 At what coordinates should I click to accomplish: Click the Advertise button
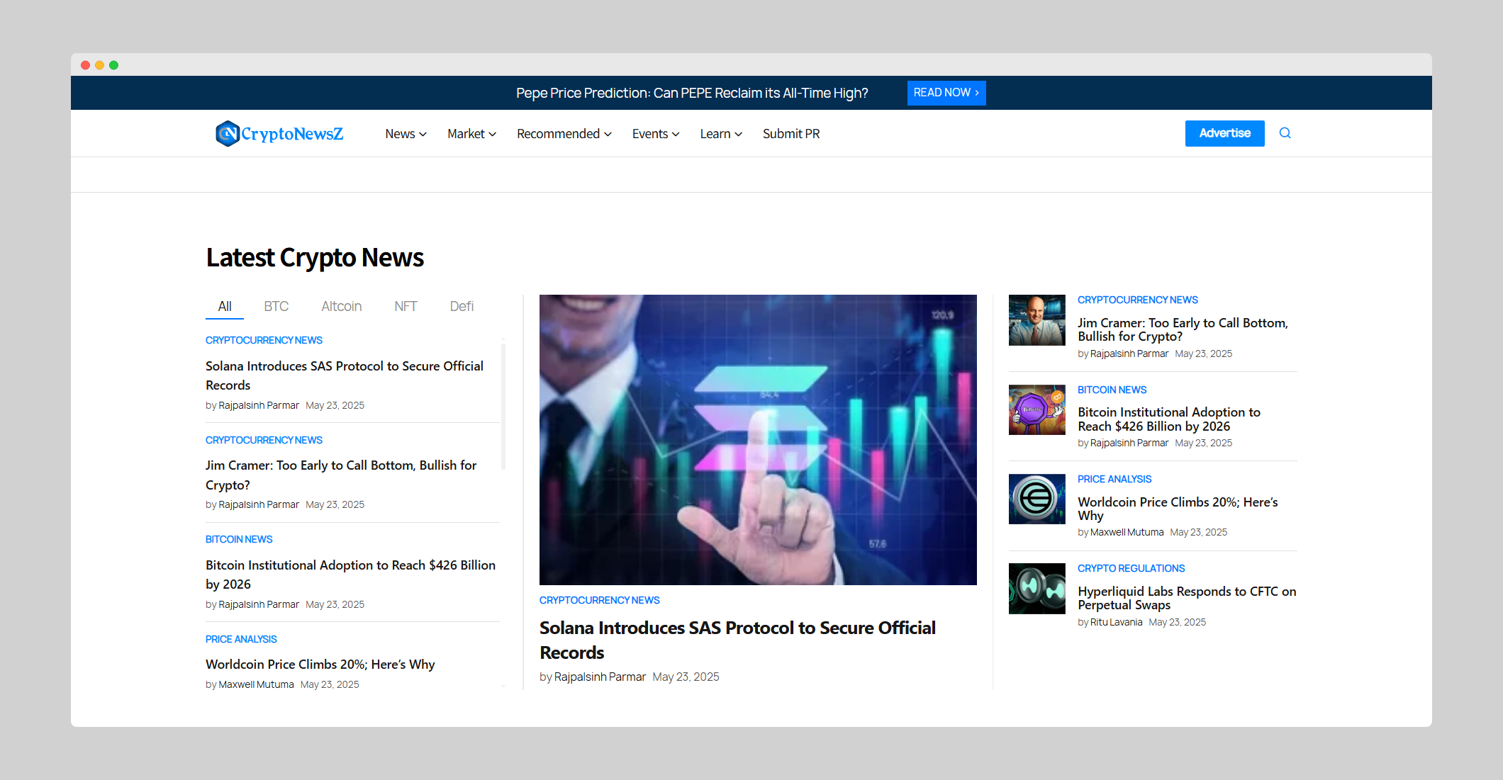(x=1224, y=133)
